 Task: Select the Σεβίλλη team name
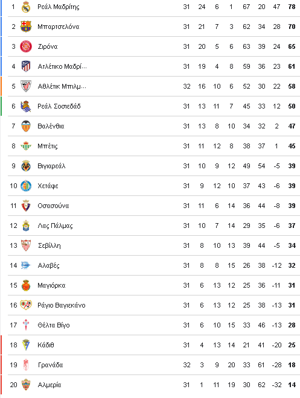49,245
